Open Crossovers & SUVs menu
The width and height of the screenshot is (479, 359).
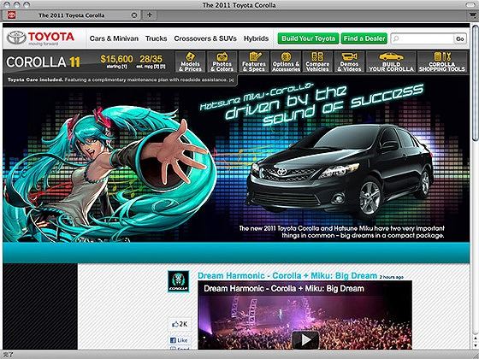tap(205, 38)
